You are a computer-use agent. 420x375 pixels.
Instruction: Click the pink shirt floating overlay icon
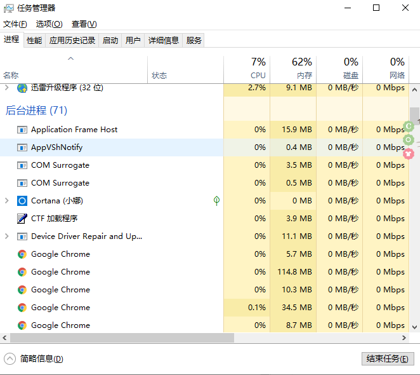(409, 154)
